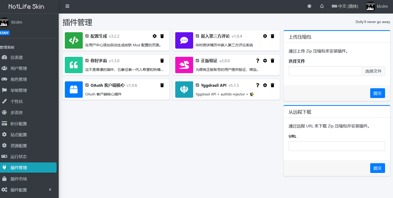Open the klcdm user menu in header
Screen dimensions: 393x198
(x=377, y=6)
